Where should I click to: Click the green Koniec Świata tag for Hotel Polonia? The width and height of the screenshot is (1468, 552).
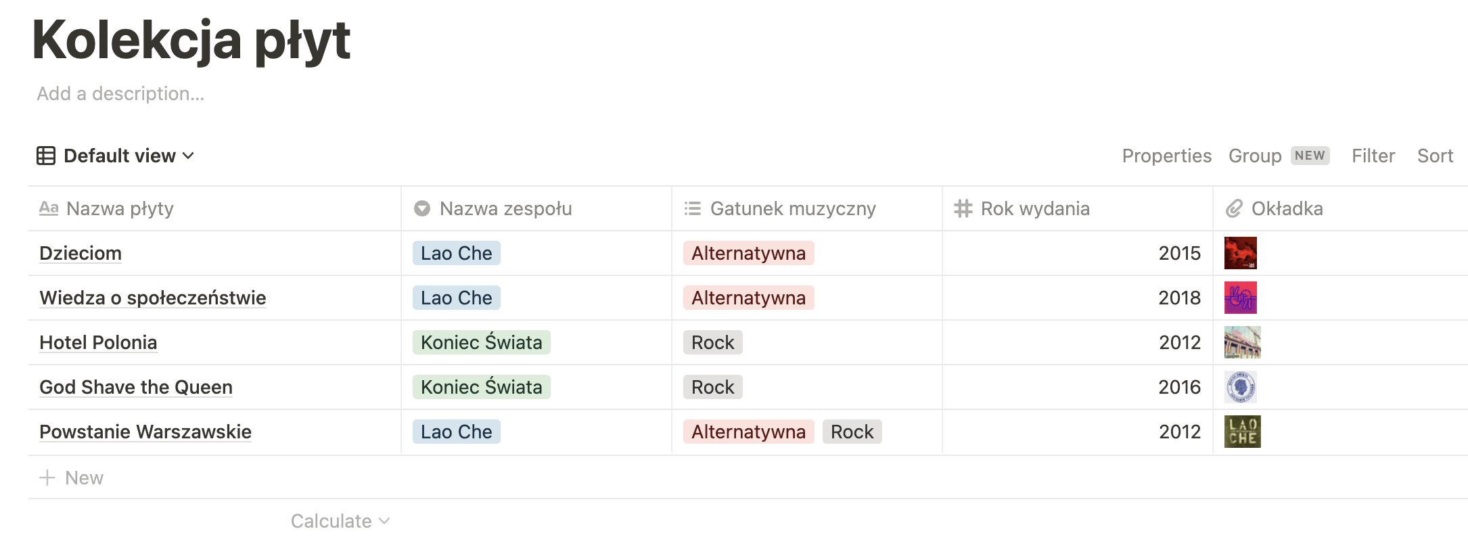[x=481, y=342]
